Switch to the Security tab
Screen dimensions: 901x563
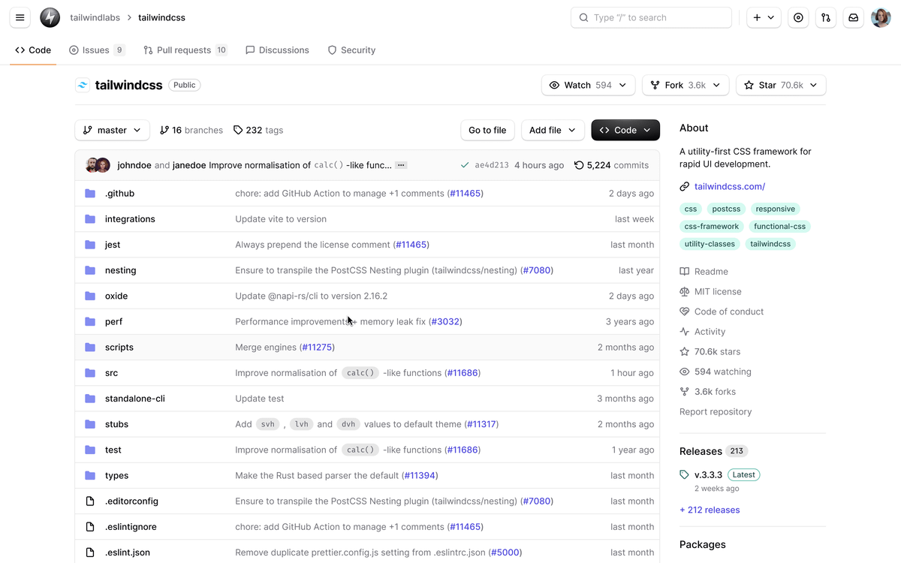[351, 50]
